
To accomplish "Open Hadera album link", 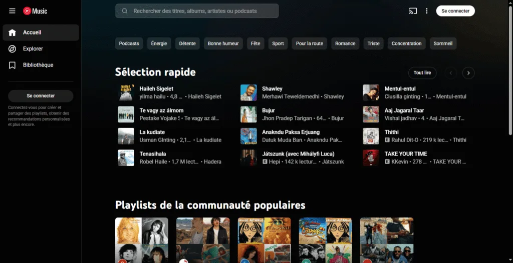I will point(212,161).
